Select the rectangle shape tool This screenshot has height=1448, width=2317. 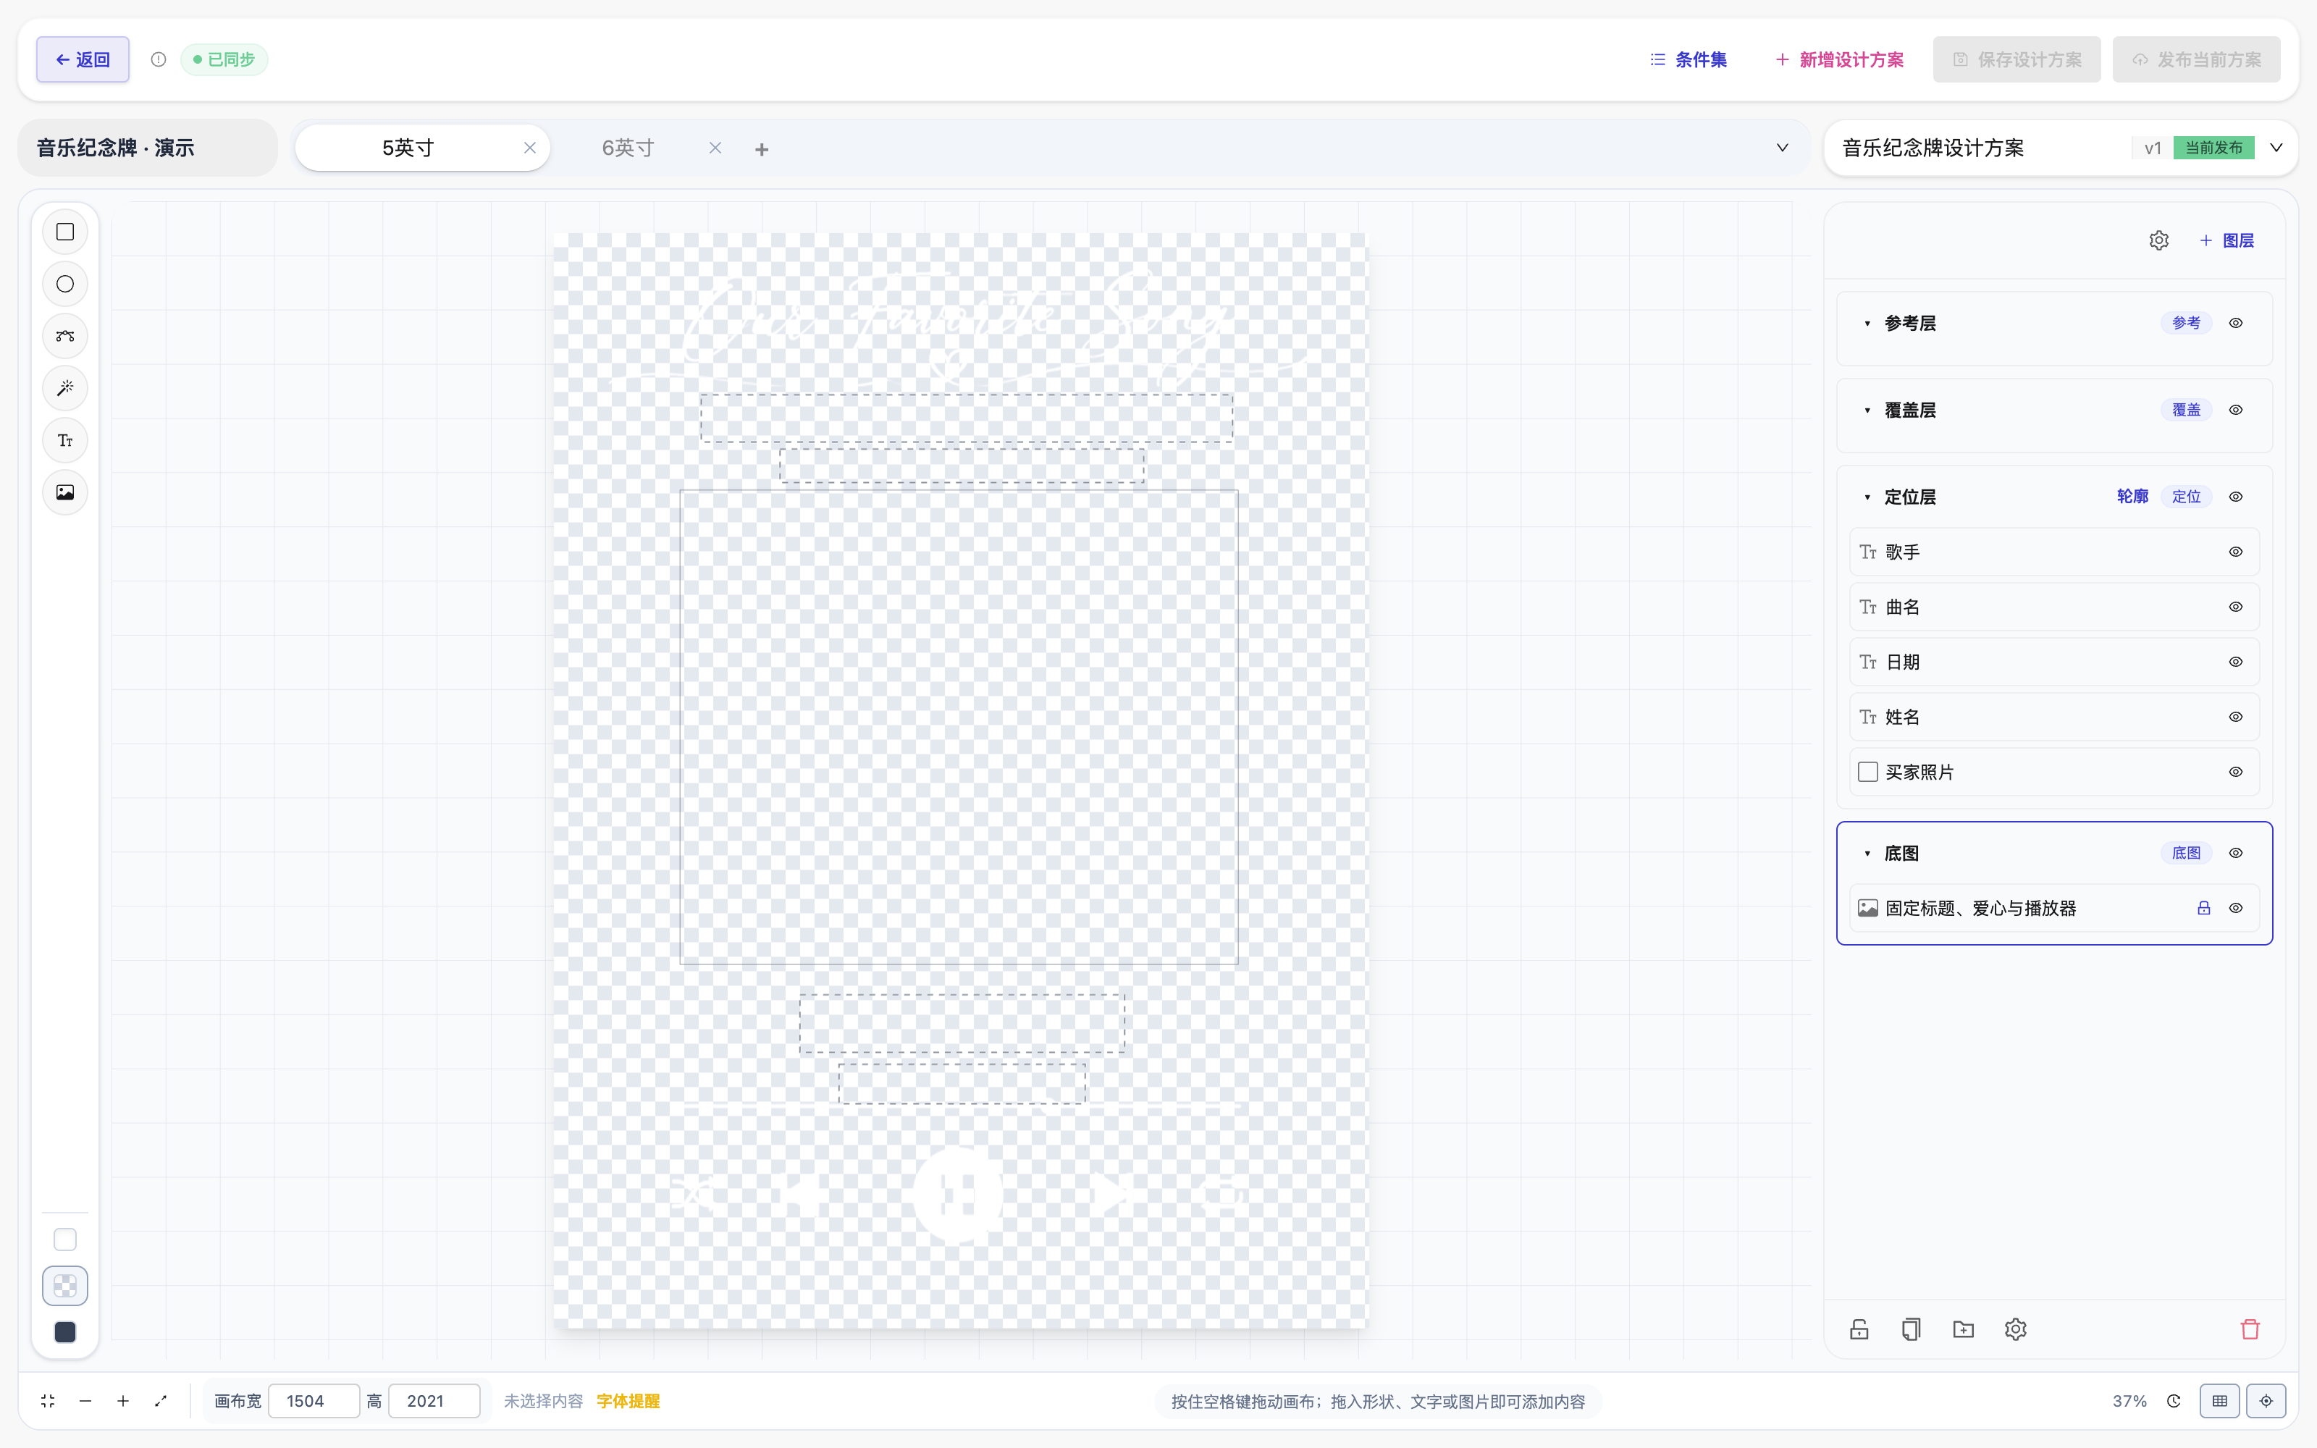(65, 232)
